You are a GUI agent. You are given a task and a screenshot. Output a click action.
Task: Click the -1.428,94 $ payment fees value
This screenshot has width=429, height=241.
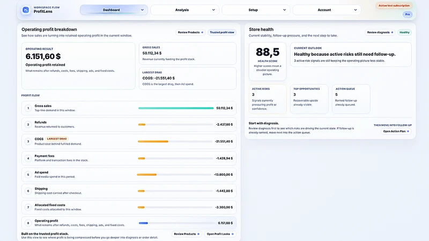tap(224, 158)
